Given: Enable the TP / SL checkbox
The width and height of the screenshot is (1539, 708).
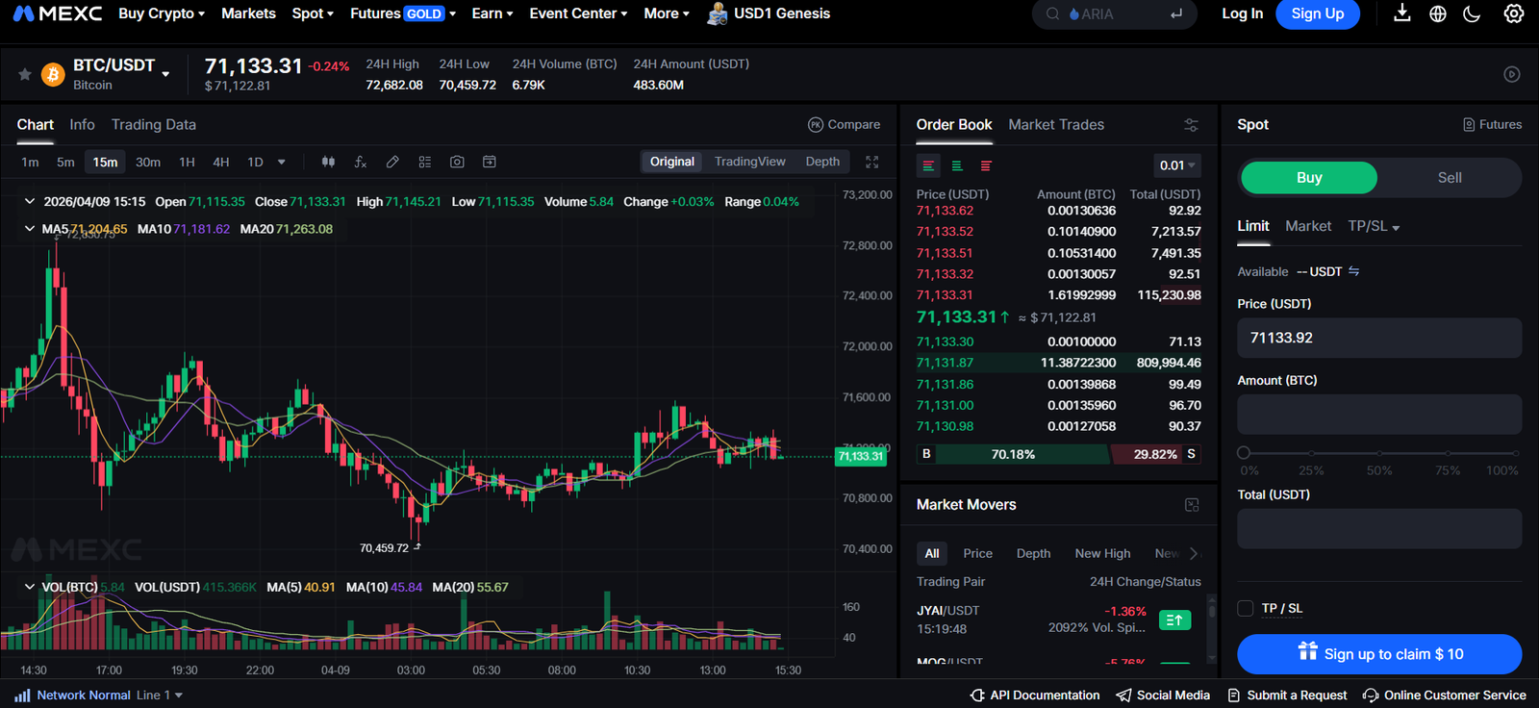Looking at the screenshot, I should point(1246,608).
